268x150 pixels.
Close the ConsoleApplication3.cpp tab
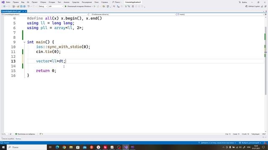(x=26, y=11)
